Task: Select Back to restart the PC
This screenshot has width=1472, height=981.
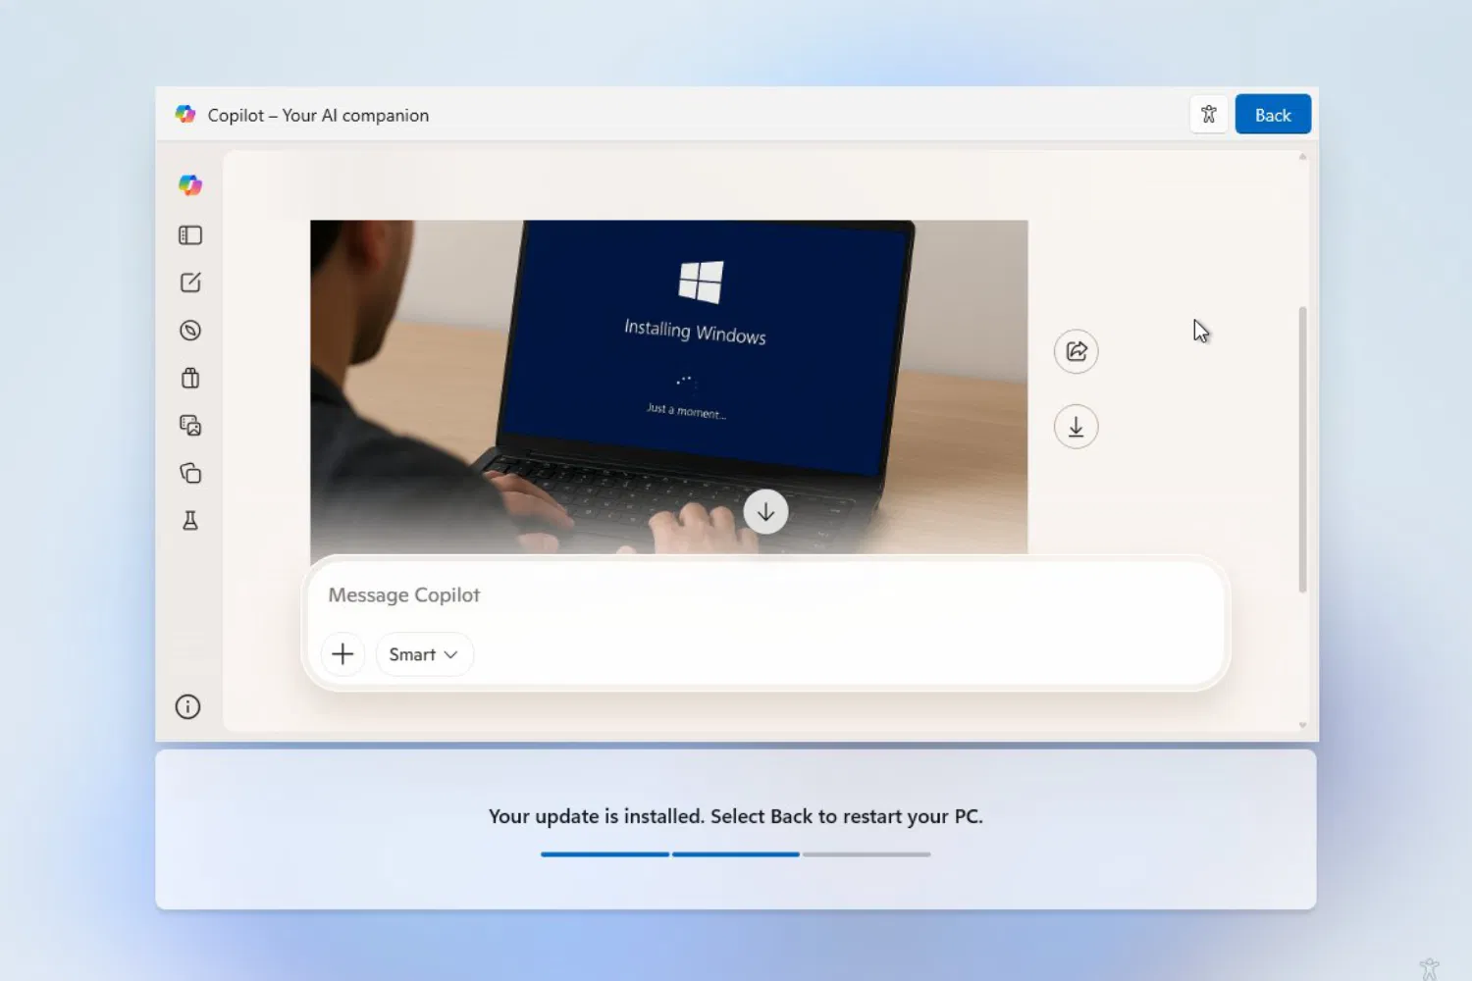Action: tap(1273, 114)
